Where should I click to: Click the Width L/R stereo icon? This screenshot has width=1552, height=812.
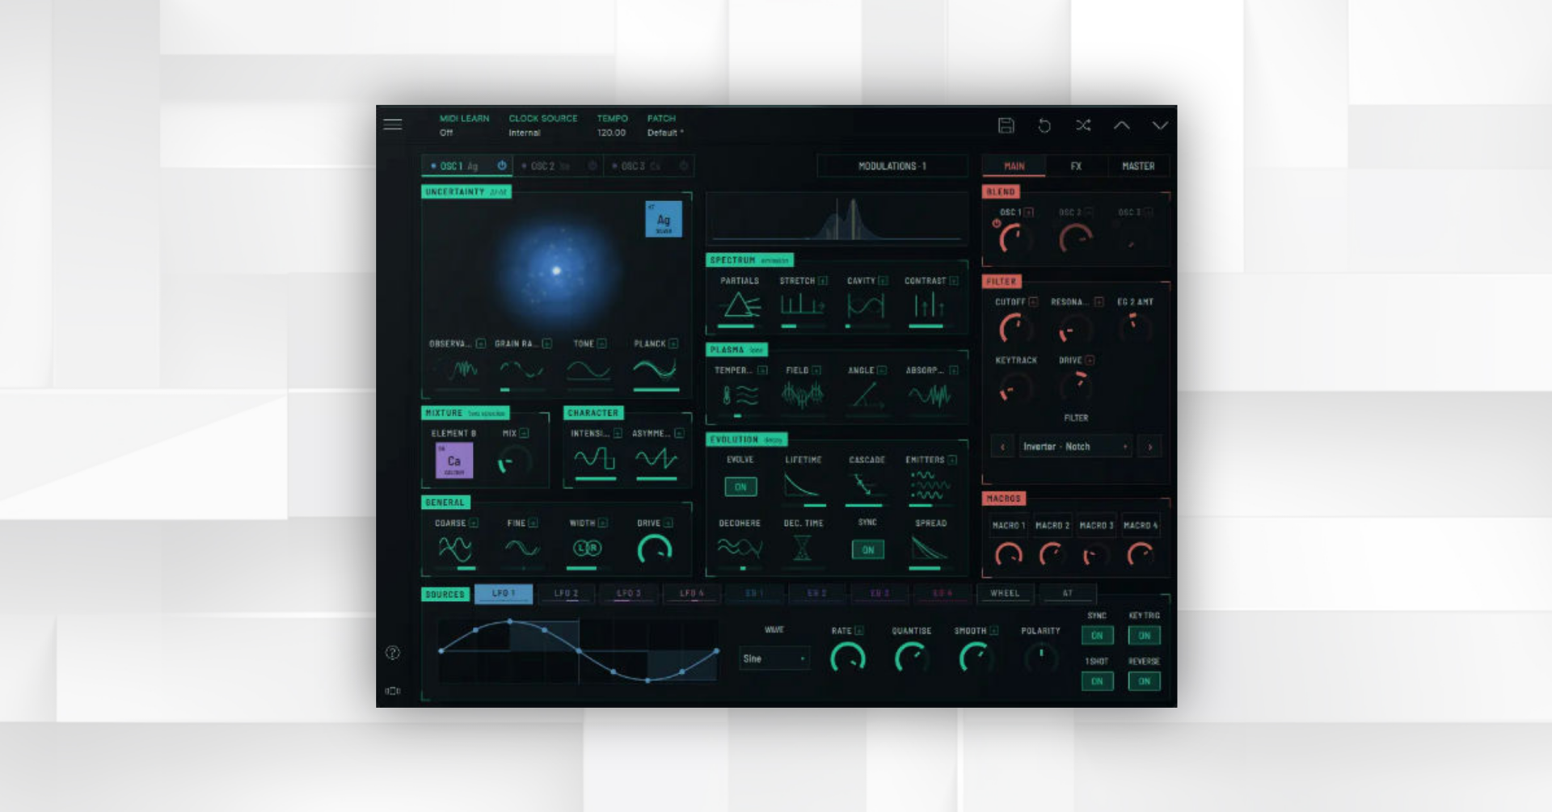point(587,549)
